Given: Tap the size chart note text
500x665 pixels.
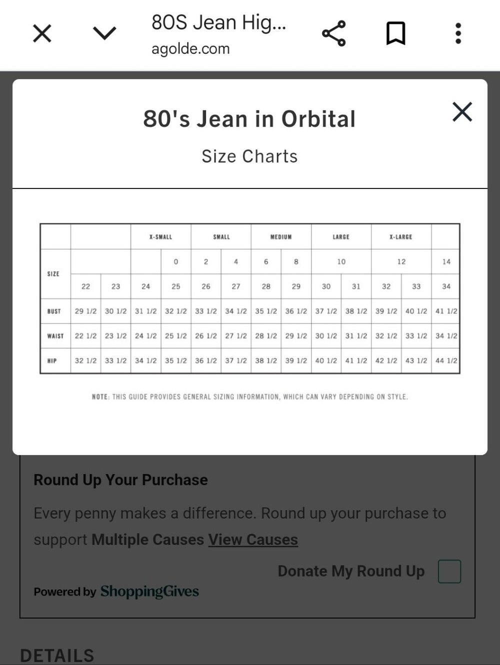Looking at the screenshot, I should point(250,397).
